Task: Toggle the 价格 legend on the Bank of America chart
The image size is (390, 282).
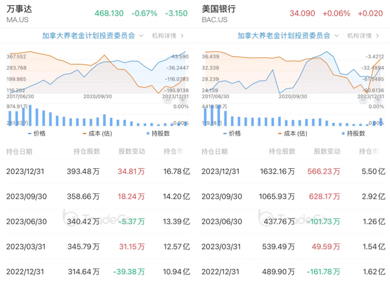Action: pyautogui.click(x=232, y=133)
